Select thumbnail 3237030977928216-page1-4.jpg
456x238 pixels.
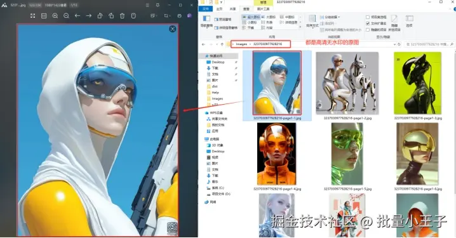(x=277, y=157)
